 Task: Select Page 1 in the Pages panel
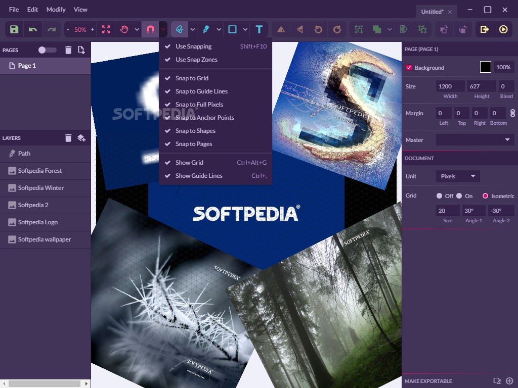(45, 66)
